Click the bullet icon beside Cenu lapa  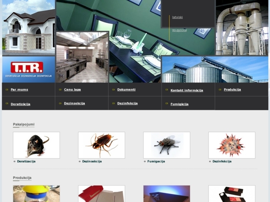click(x=60, y=90)
